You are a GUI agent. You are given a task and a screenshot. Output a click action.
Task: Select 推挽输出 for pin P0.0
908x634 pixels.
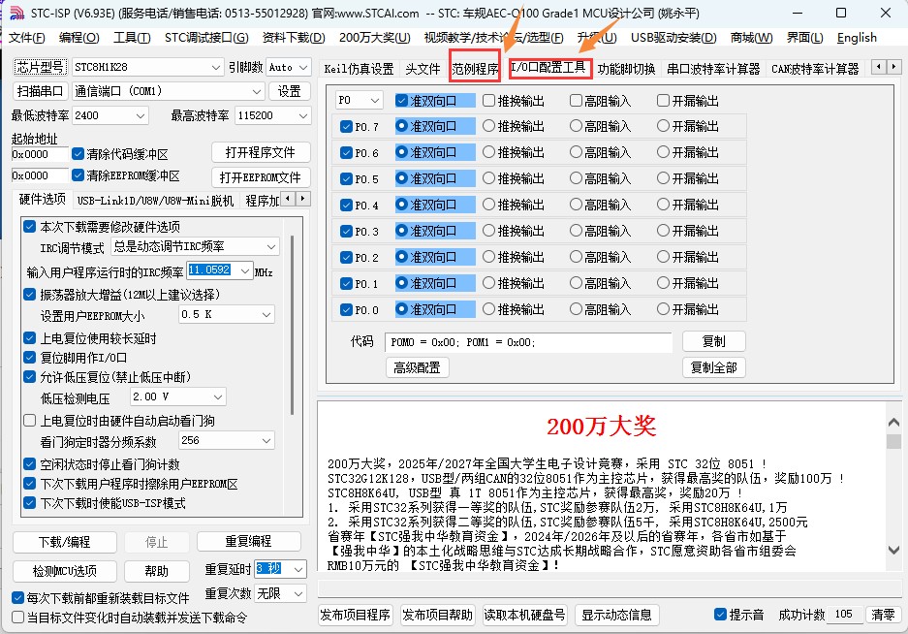point(488,309)
